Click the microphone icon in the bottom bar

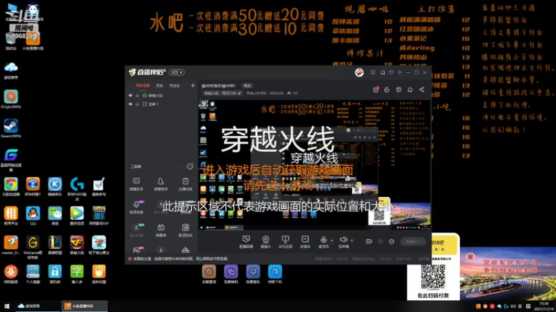click(x=323, y=240)
